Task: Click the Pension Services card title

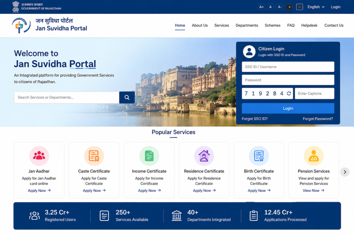Action: click(314, 171)
